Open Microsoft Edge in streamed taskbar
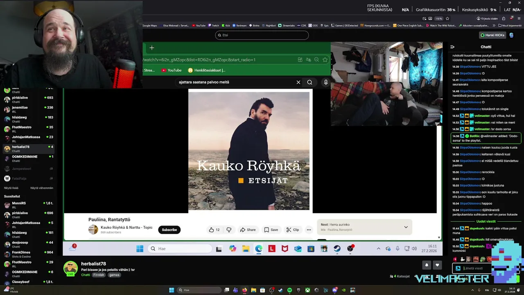Screen dimensions: 524x295 tap(259, 249)
